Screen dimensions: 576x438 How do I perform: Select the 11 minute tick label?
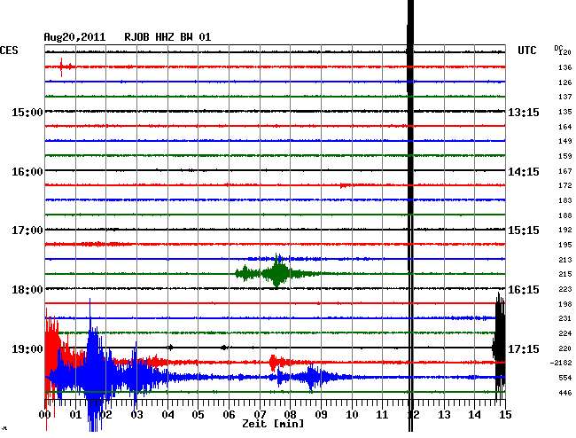click(x=383, y=415)
